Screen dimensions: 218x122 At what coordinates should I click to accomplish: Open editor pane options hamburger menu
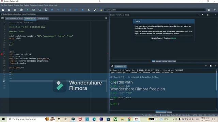point(106,18)
